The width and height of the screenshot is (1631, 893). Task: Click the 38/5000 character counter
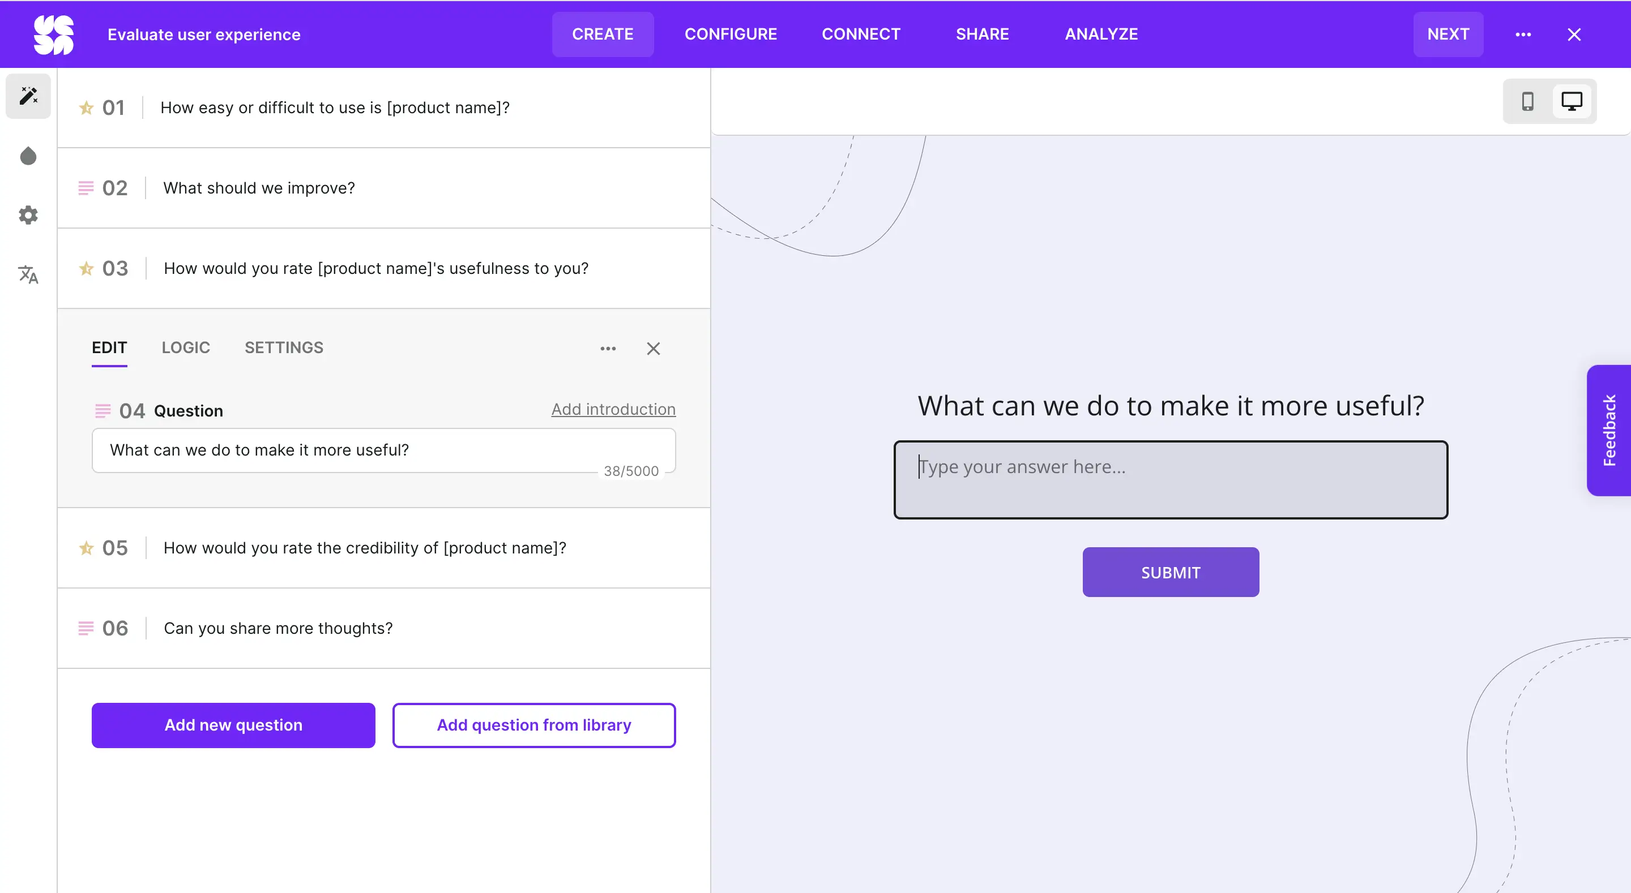click(631, 471)
